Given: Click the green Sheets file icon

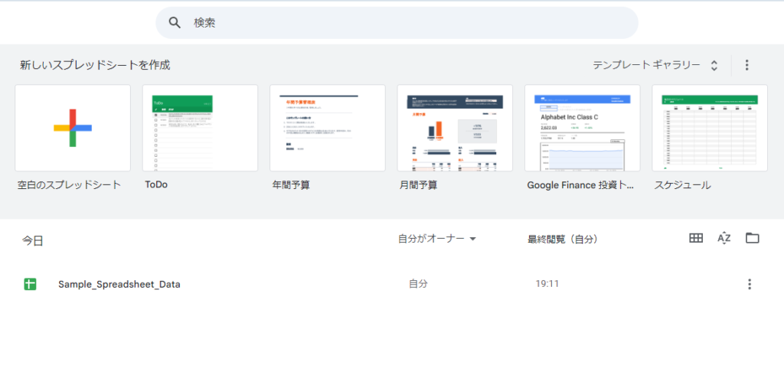Looking at the screenshot, I should click(x=31, y=284).
